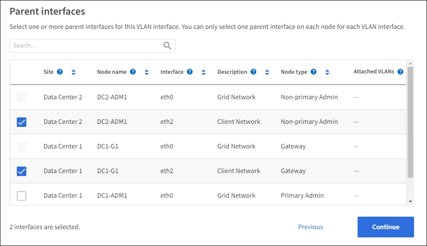Show the Interface column help tooltip
This screenshot has width=427, height=246.
190,72
